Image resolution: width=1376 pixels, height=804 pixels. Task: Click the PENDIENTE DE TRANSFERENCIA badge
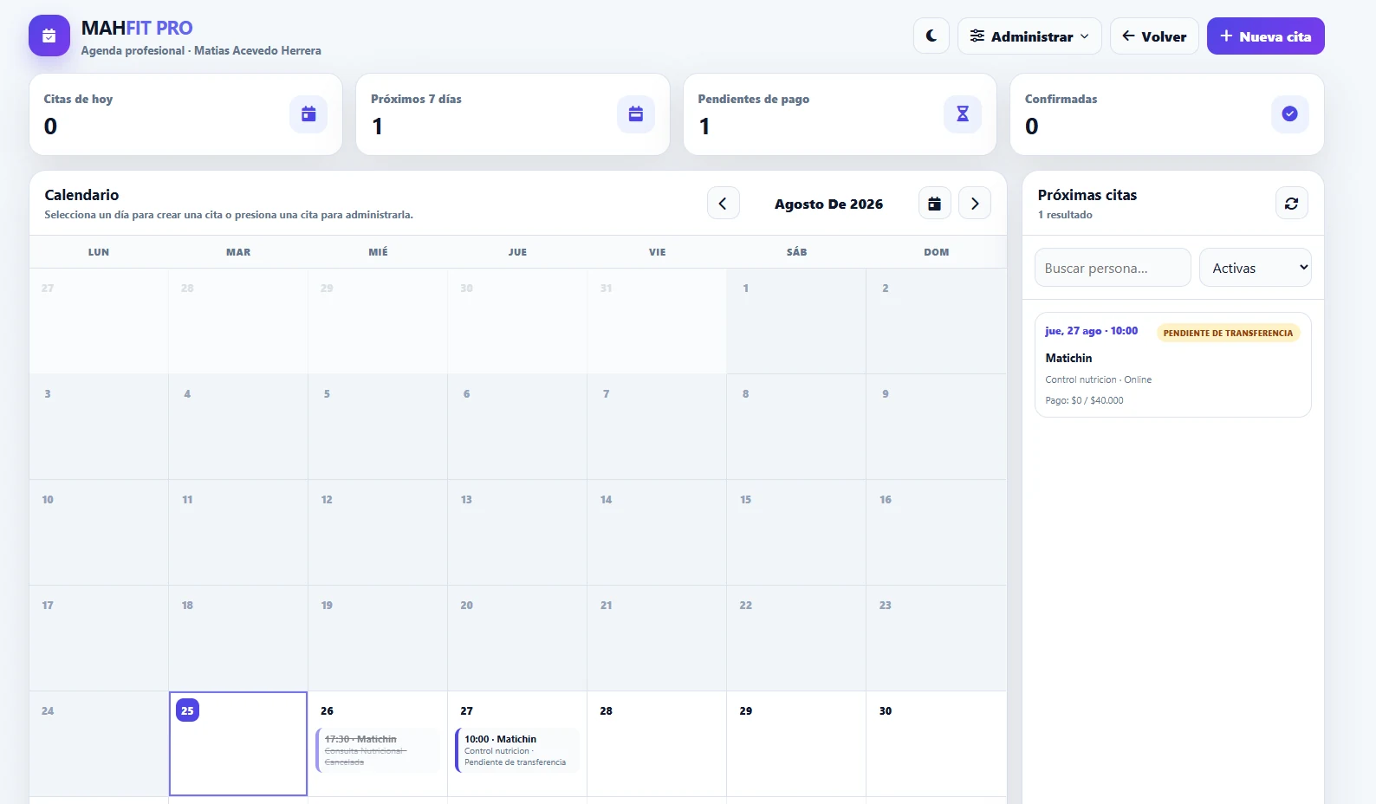[1228, 333]
